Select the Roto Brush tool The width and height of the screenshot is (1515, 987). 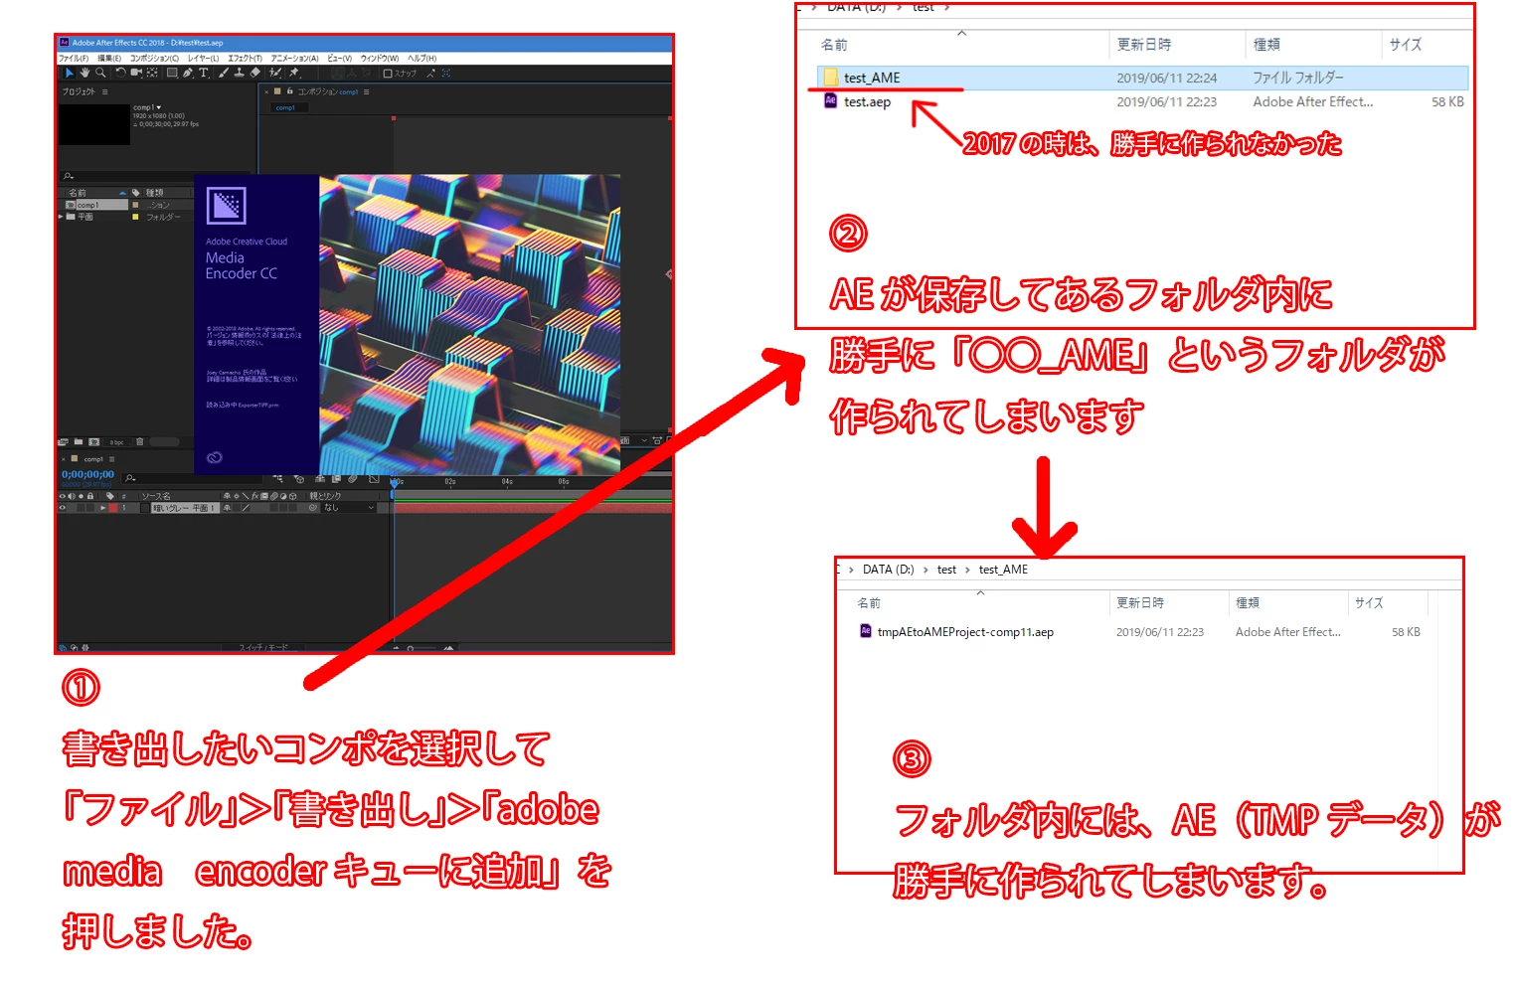(x=275, y=73)
